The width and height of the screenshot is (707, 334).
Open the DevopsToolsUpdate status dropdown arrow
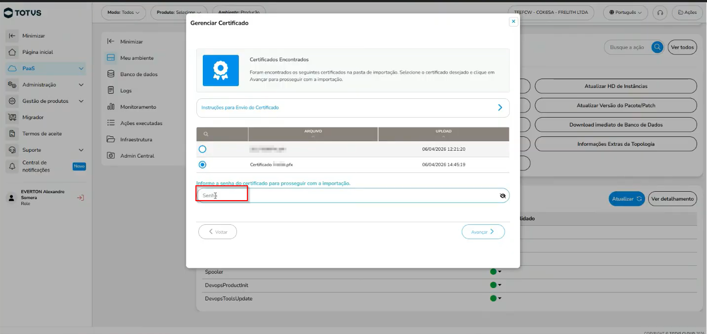[x=500, y=298]
